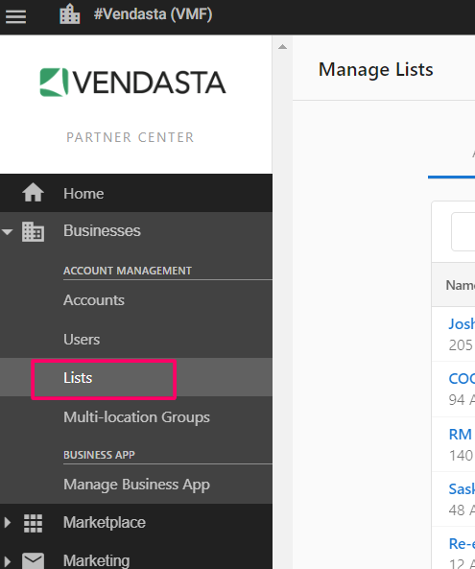The image size is (475, 569).
Task: Click the Vendasta logo
Action: click(x=132, y=83)
